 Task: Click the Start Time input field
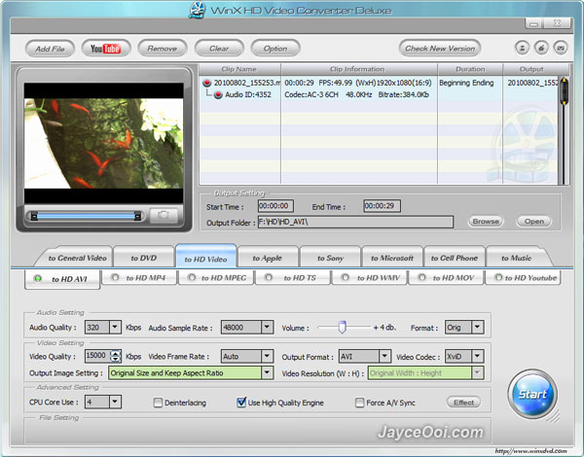(275, 206)
